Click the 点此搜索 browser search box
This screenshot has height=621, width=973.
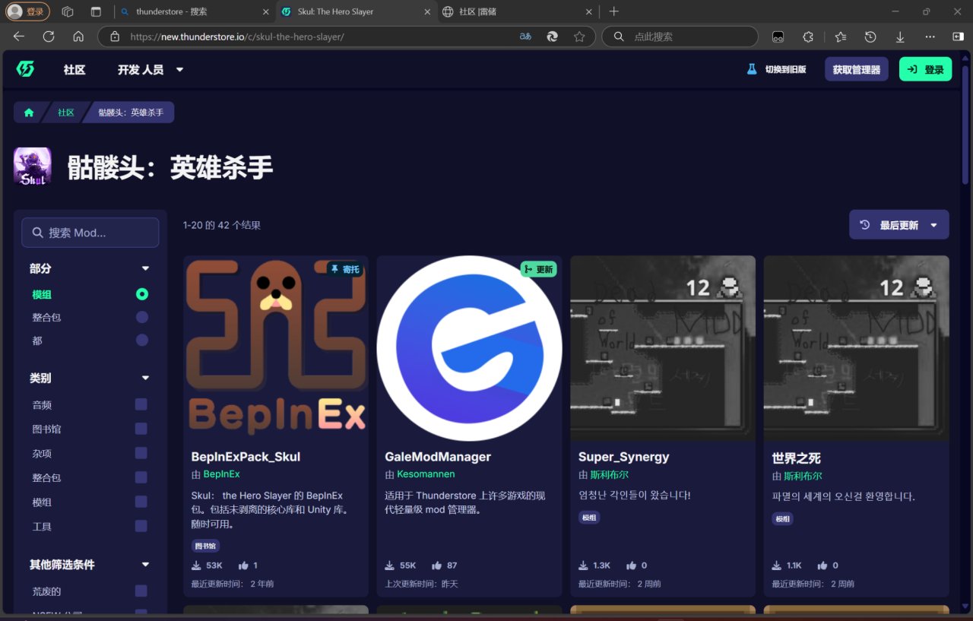point(680,36)
